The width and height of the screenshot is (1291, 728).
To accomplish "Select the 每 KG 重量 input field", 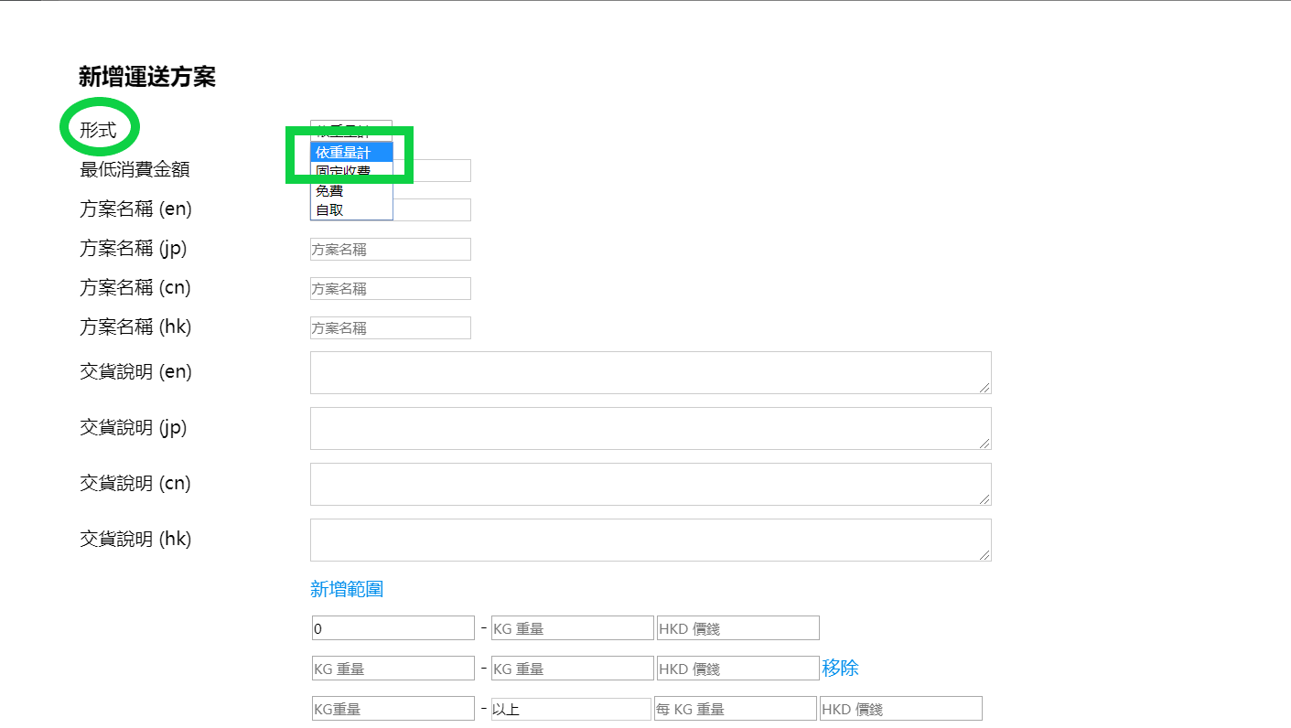I will point(735,709).
